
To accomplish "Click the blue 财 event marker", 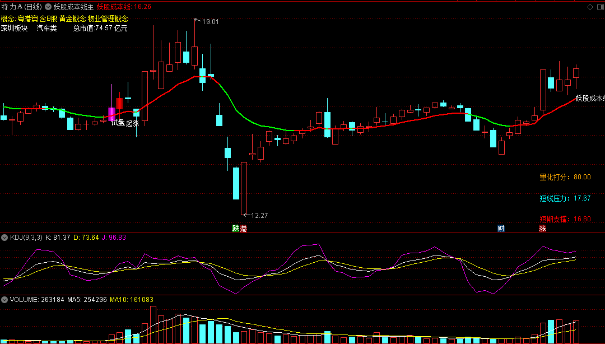I will [501, 228].
